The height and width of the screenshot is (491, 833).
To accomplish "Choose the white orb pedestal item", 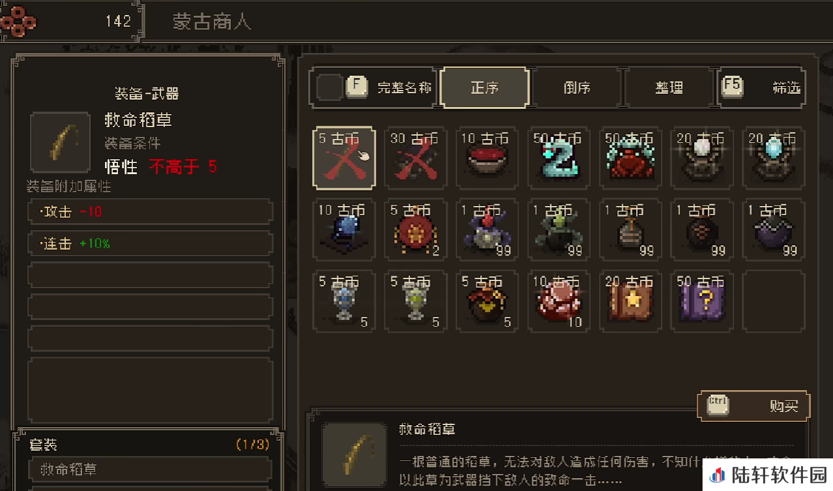I will pyautogui.click(x=703, y=158).
